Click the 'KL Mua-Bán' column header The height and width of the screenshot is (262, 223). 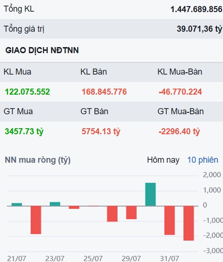tap(180, 72)
